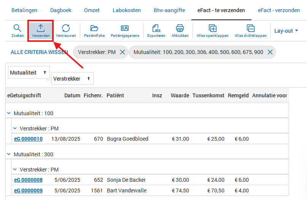This screenshot has height=200, width=307.
Task: Click ALLE CRITERIA WISSEN
Action: coord(39,52)
